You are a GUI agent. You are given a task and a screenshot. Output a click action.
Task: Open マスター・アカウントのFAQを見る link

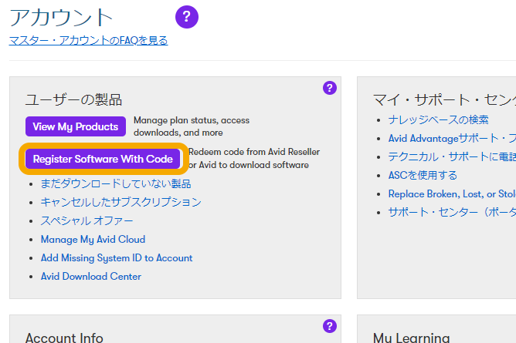89,40
